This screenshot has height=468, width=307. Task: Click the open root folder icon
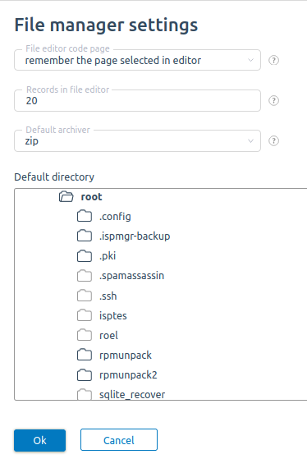pyautogui.click(x=66, y=197)
